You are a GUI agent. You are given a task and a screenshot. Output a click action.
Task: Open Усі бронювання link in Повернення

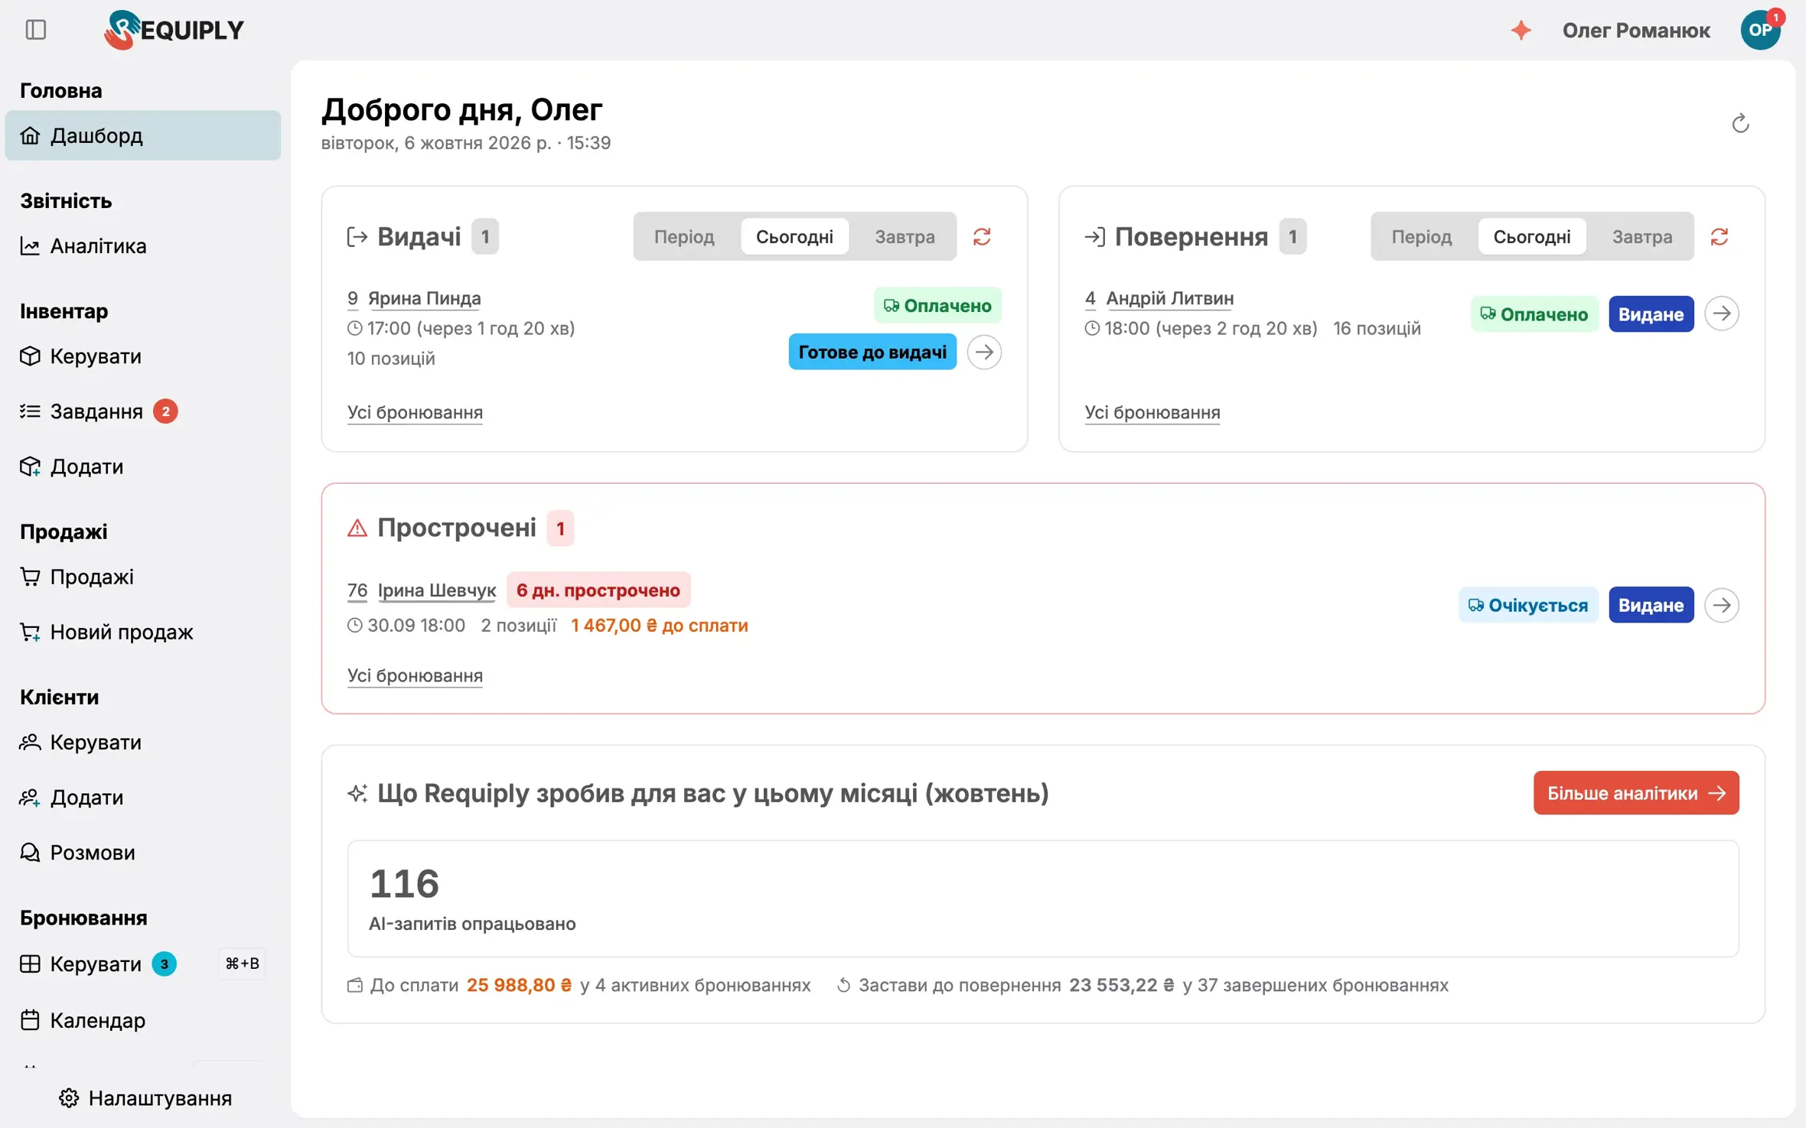(1152, 412)
